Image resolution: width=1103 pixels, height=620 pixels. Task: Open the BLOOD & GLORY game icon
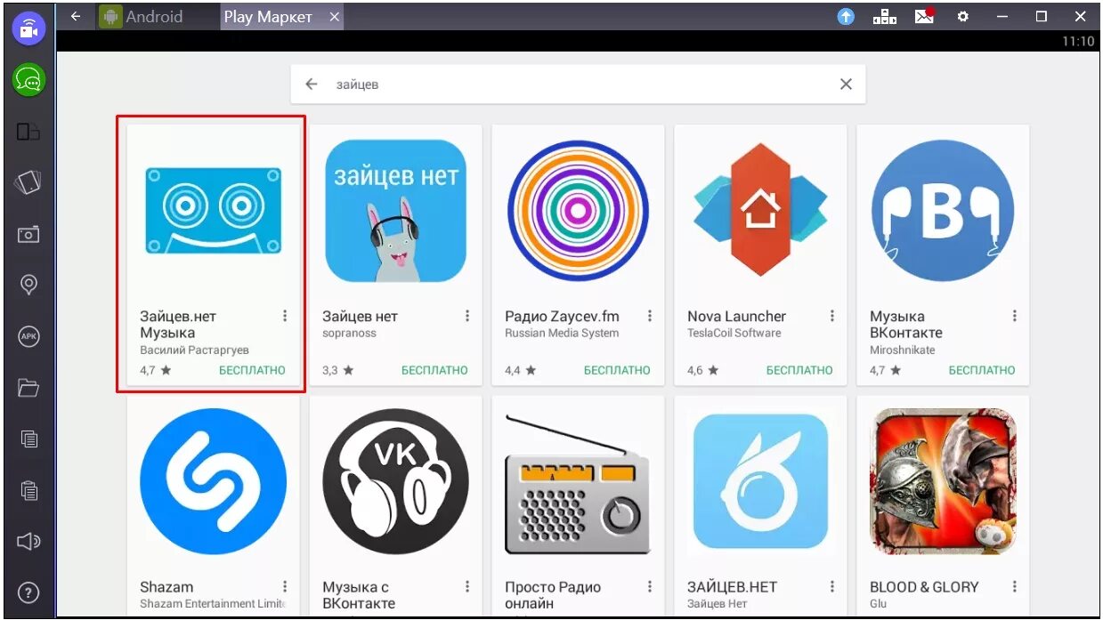(943, 481)
